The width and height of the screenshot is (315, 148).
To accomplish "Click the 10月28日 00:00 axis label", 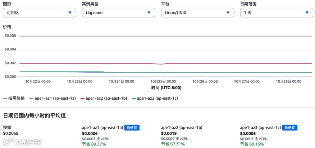I will [x=288, y=81].
